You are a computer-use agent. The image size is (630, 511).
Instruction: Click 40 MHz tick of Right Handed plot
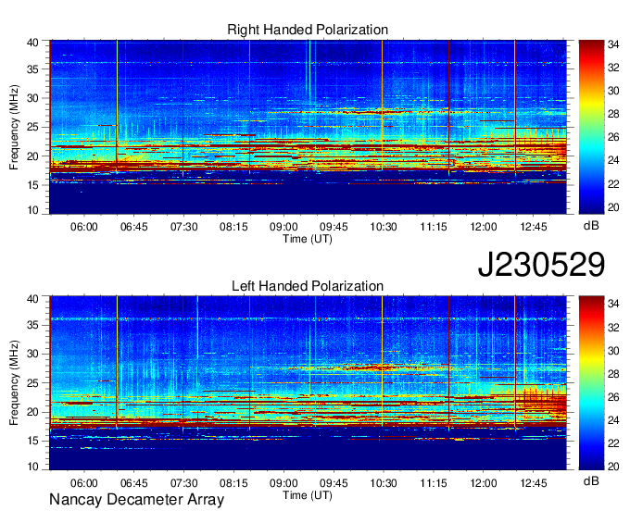(32, 43)
